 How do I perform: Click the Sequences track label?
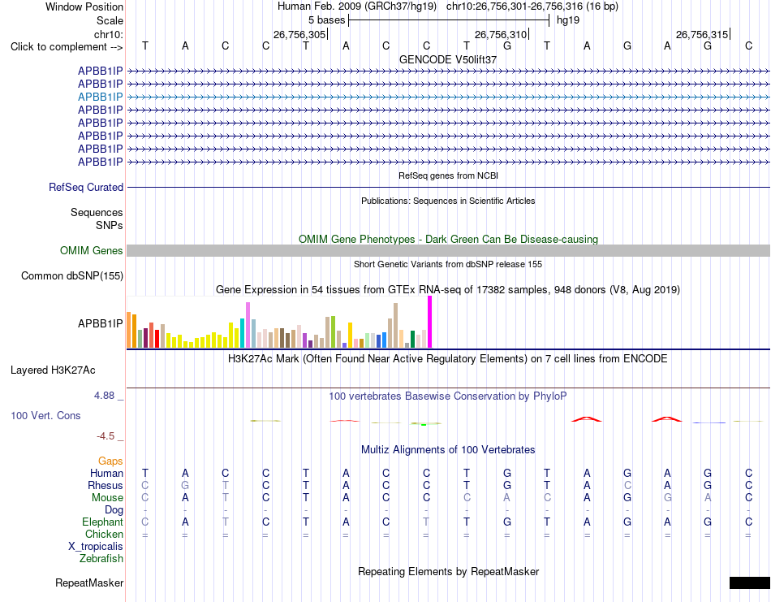pyautogui.click(x=97, y=212)
